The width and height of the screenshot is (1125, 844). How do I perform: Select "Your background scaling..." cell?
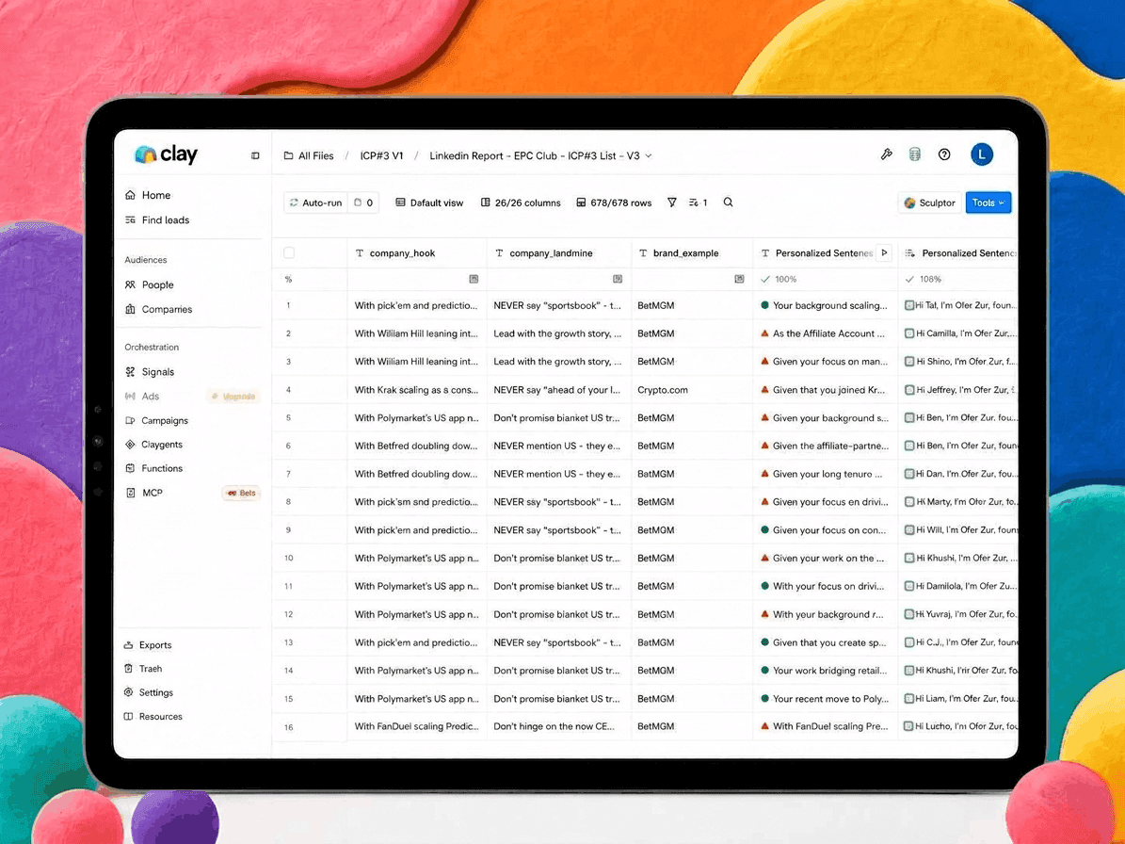pos(825,305)
